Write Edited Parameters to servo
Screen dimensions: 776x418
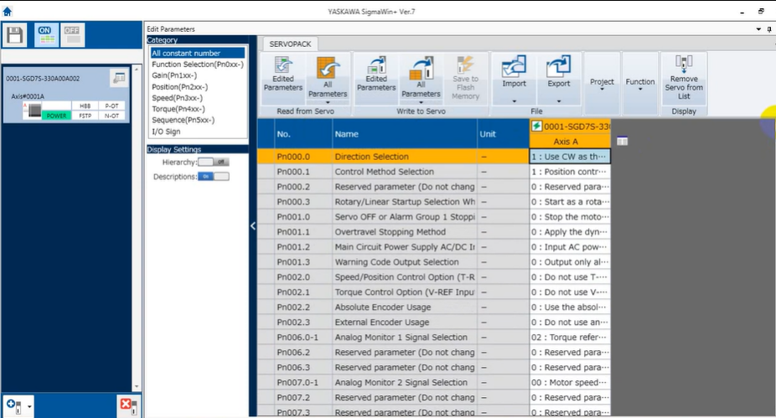point(376,73)
